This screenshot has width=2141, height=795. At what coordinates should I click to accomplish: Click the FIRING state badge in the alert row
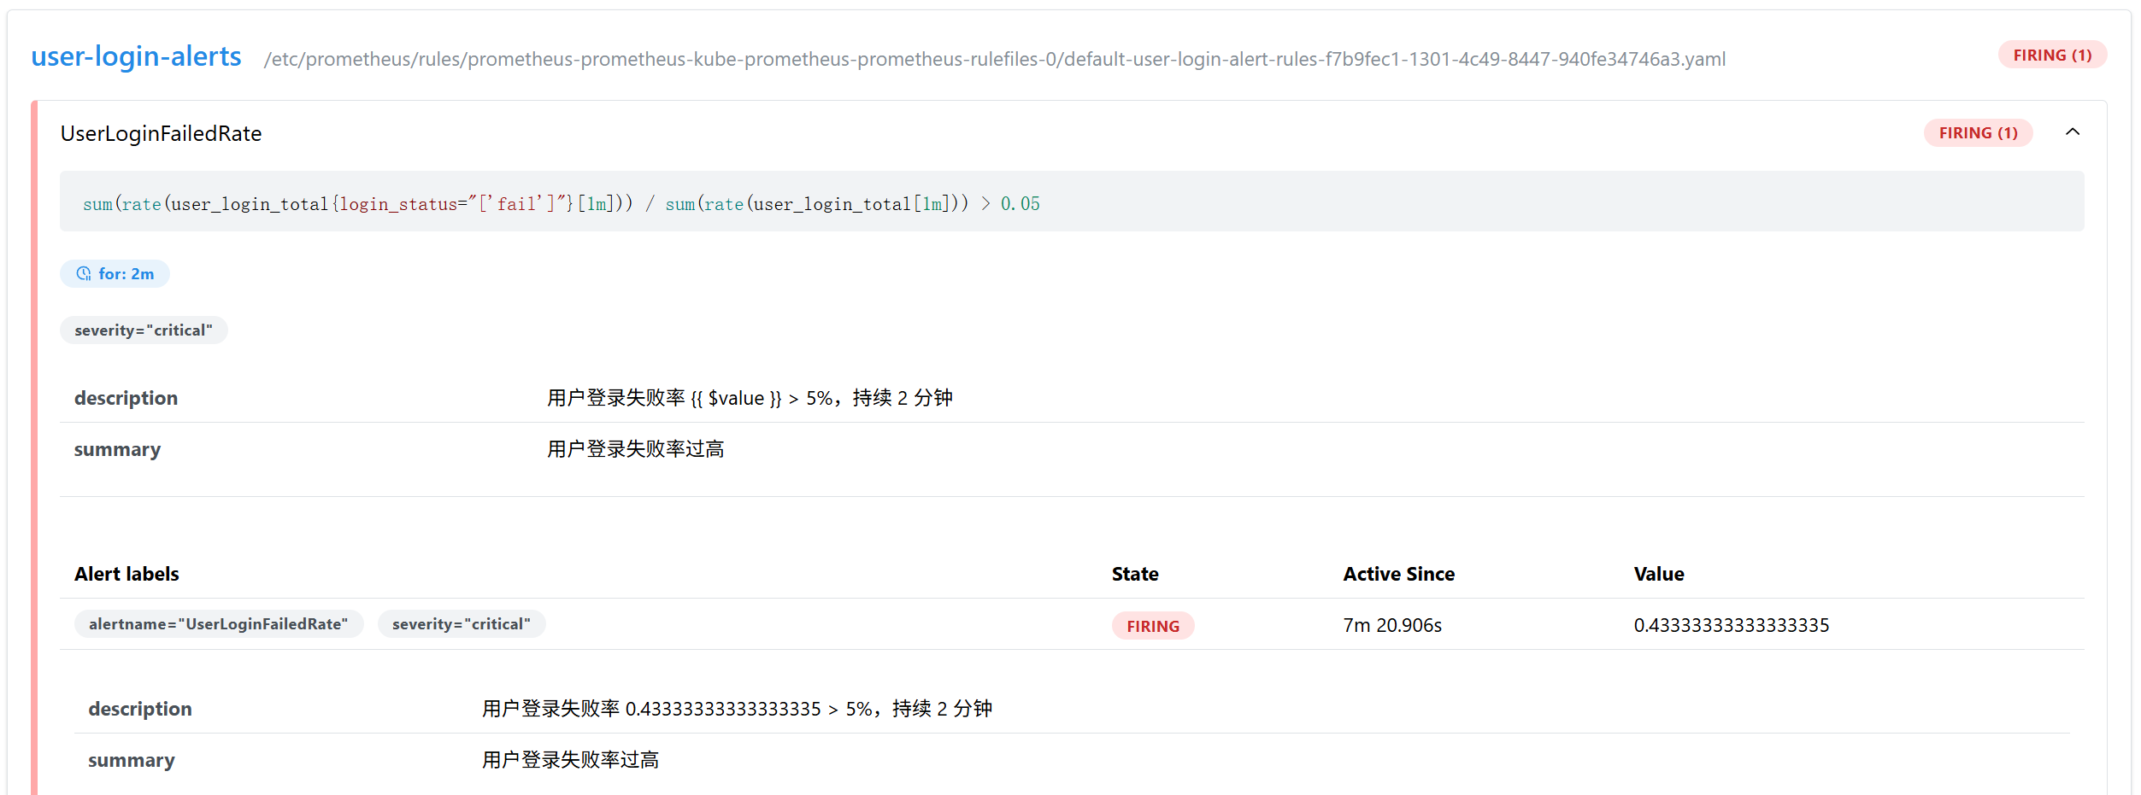point(1152,626)
